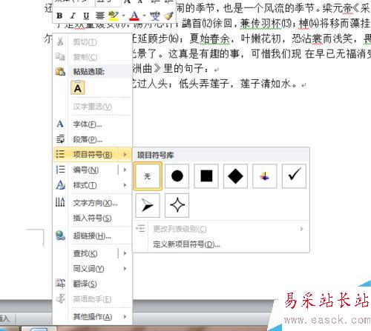Image resolution: width=371 pixels, height=331 pixels.
Task: Click the globe hyperlink icon
Action: coord(60,235)
